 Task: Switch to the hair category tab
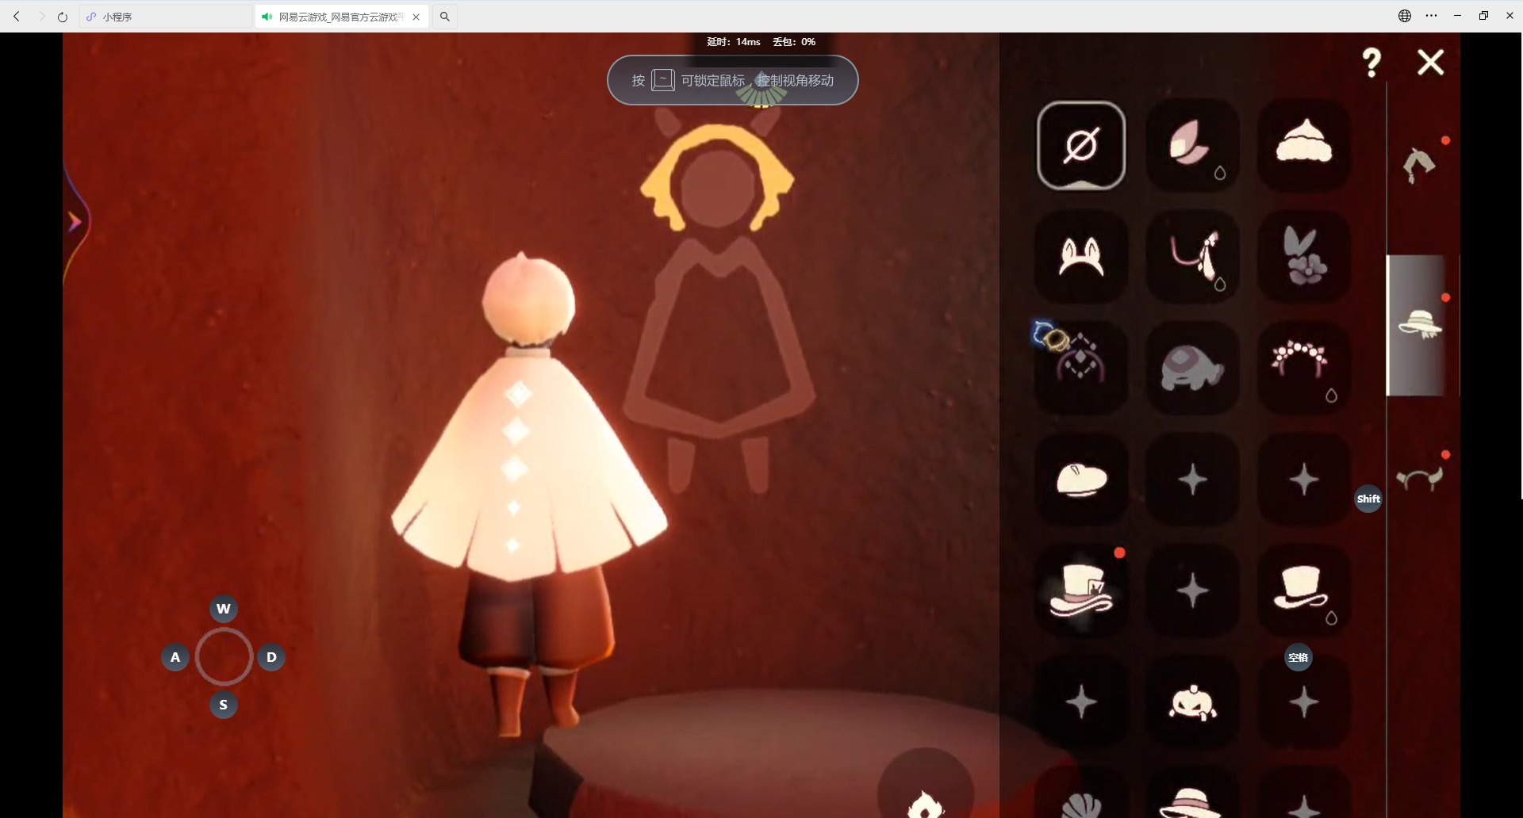pos(1420,165)
